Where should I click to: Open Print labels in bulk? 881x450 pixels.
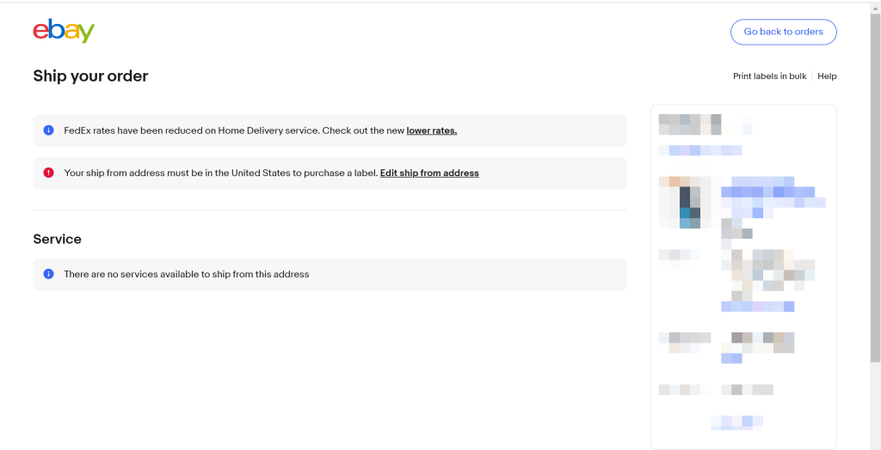769,76
